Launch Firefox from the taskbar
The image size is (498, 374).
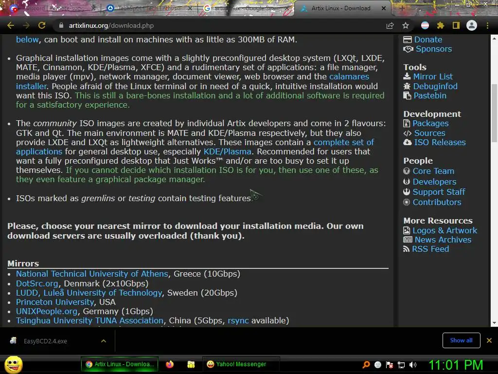coord(170,364)
